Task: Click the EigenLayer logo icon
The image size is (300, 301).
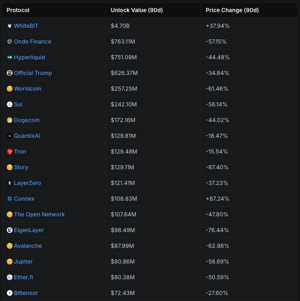Action: [10, 230]
